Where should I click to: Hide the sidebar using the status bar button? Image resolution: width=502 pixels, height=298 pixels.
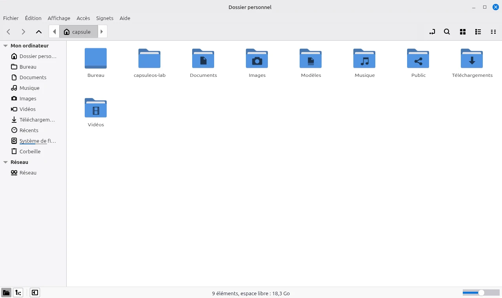tap(35, 293)
